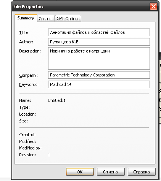Click the Company label
The image size is (161, 181).
click(28, 75)
